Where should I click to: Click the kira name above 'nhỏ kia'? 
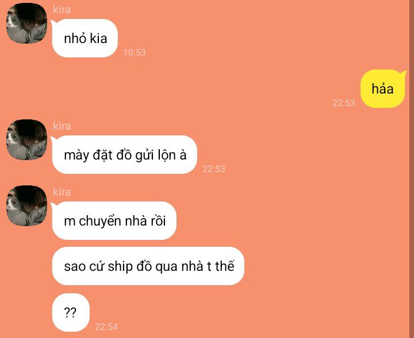[62, 10]
